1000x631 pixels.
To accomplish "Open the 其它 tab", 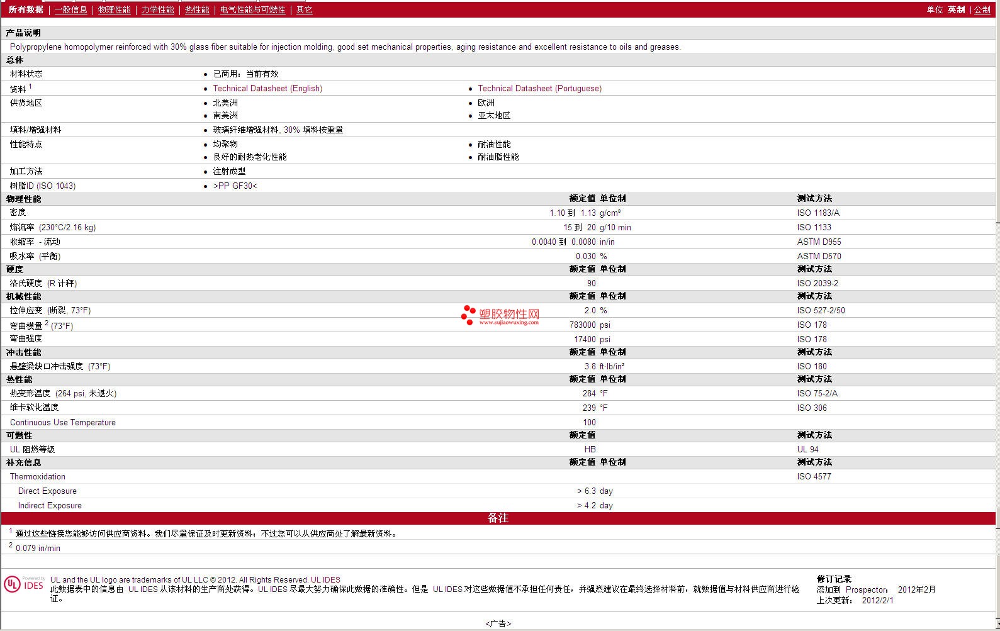I will pos(304,10).
